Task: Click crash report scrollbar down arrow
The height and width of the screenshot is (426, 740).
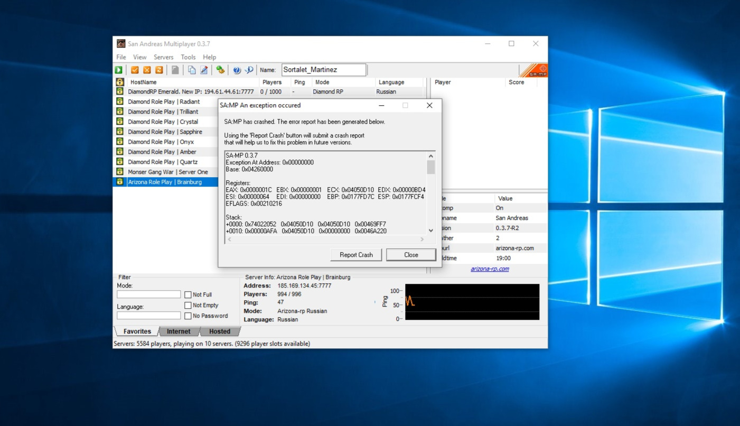Action: [x=431, y=230]
